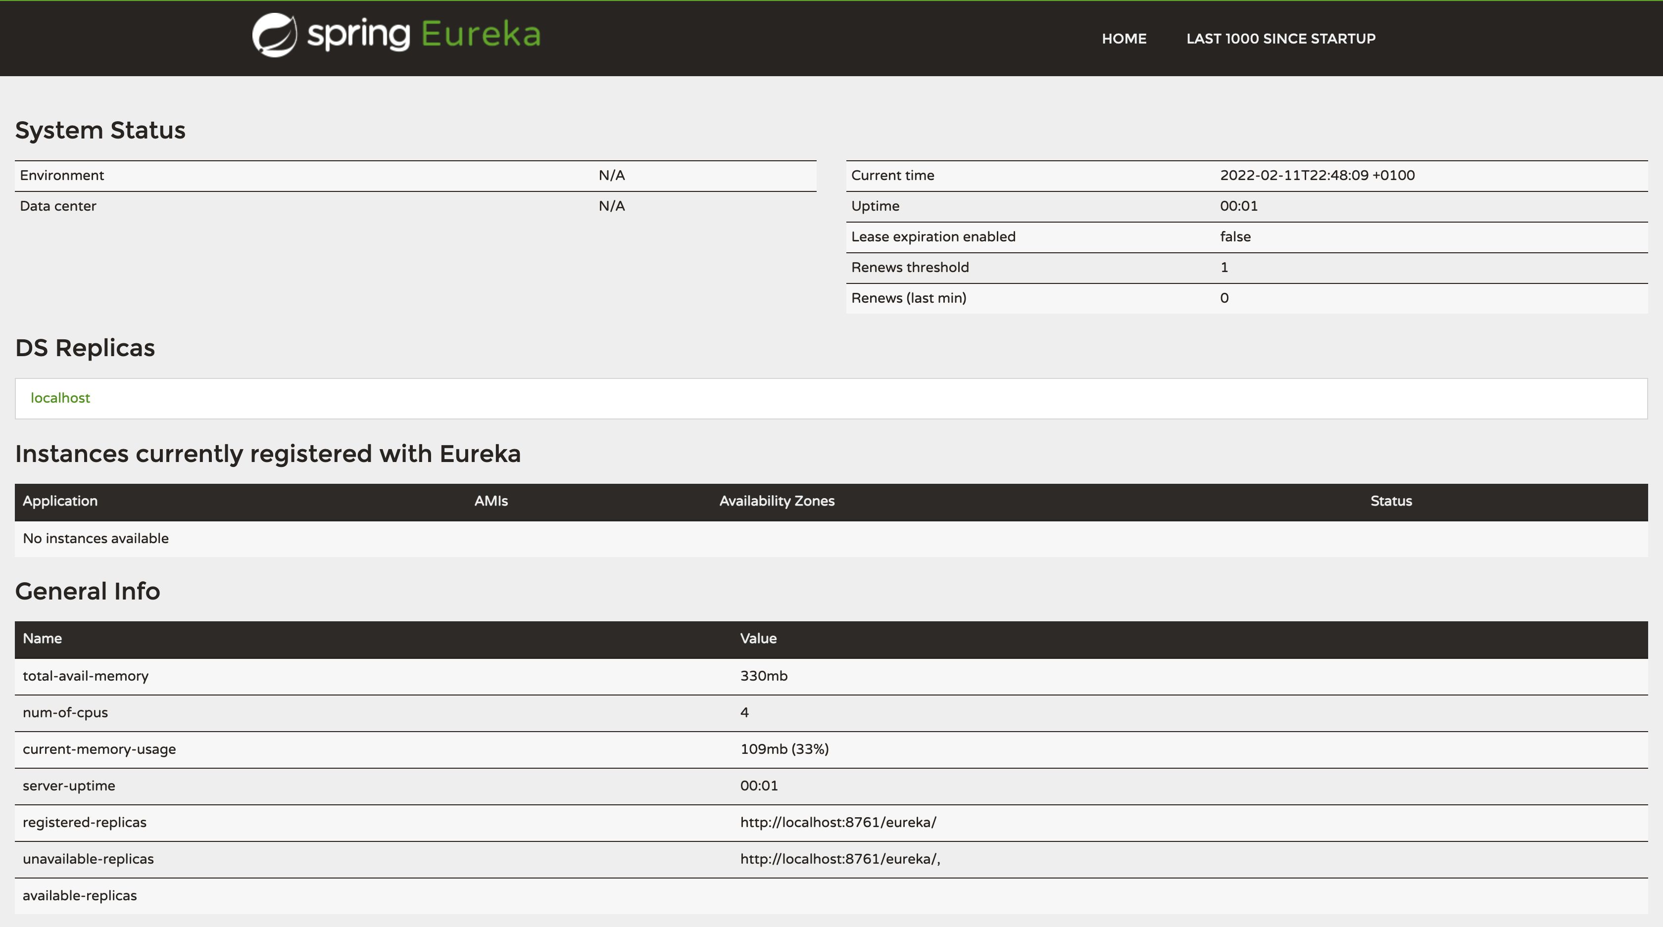Click the Data center N/A value

pyautogui.click(x=611, y=206)
